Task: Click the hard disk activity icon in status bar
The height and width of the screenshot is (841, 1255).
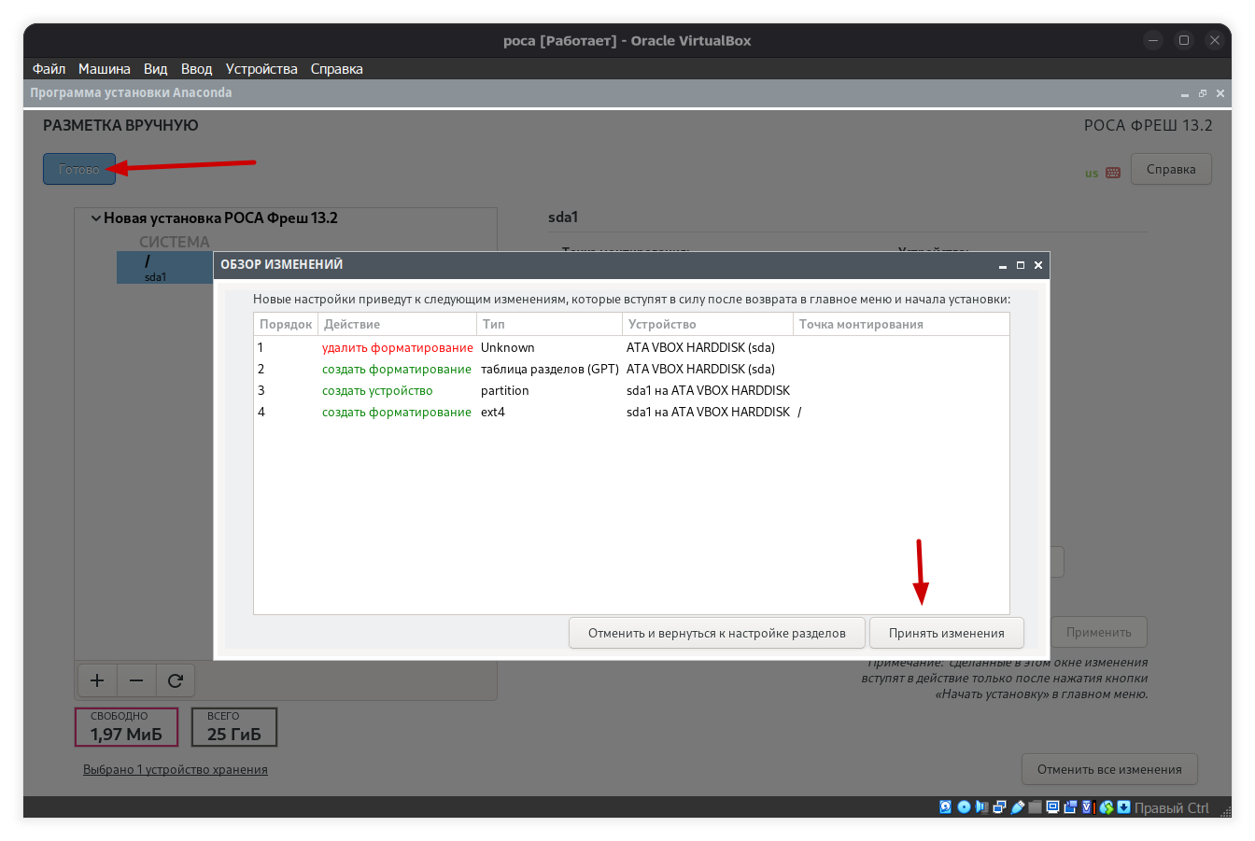Action: coord(945,807)
